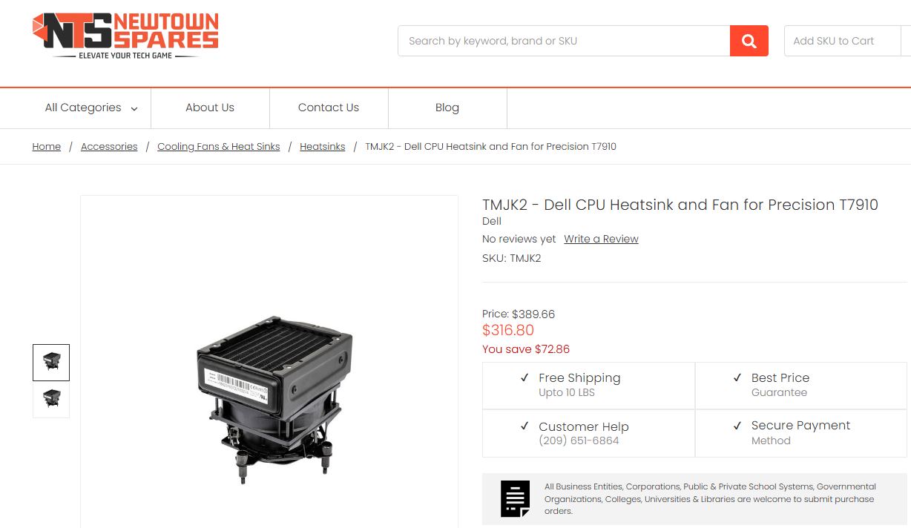
Task: Click the Best Price checkmark icon
Action: click(737, 377)
